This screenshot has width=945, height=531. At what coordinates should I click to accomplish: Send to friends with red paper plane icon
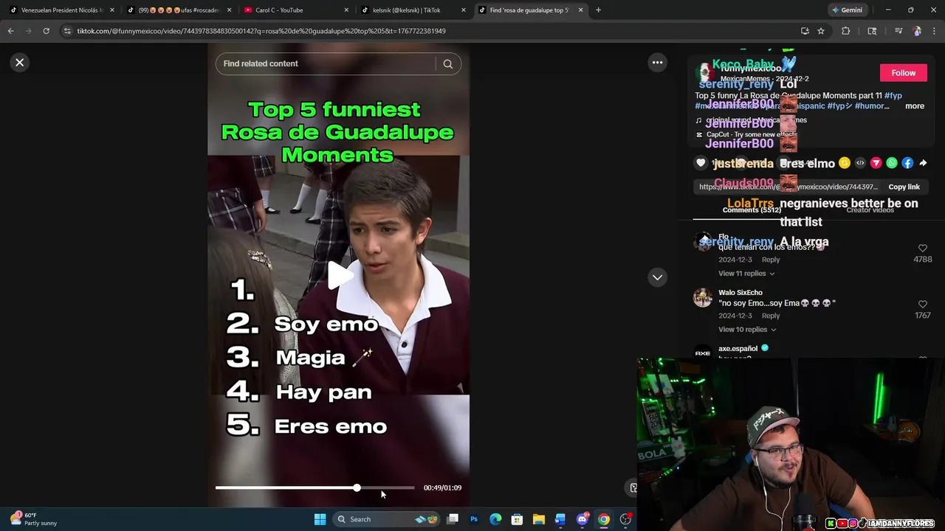click(x=876, y=163)
